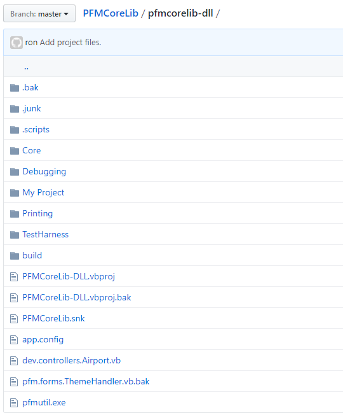Open the .scripts folder
This screenshot has width=343, height=413.
point(36,130)
